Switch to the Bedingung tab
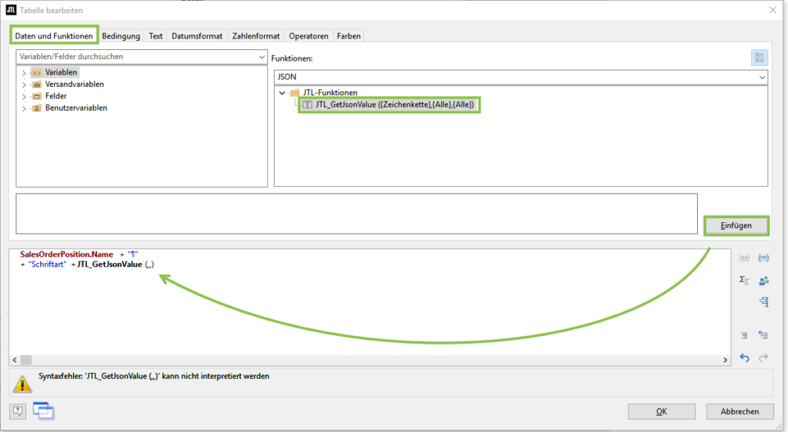This screenshot has width=788, height=432. coord(121,36)
